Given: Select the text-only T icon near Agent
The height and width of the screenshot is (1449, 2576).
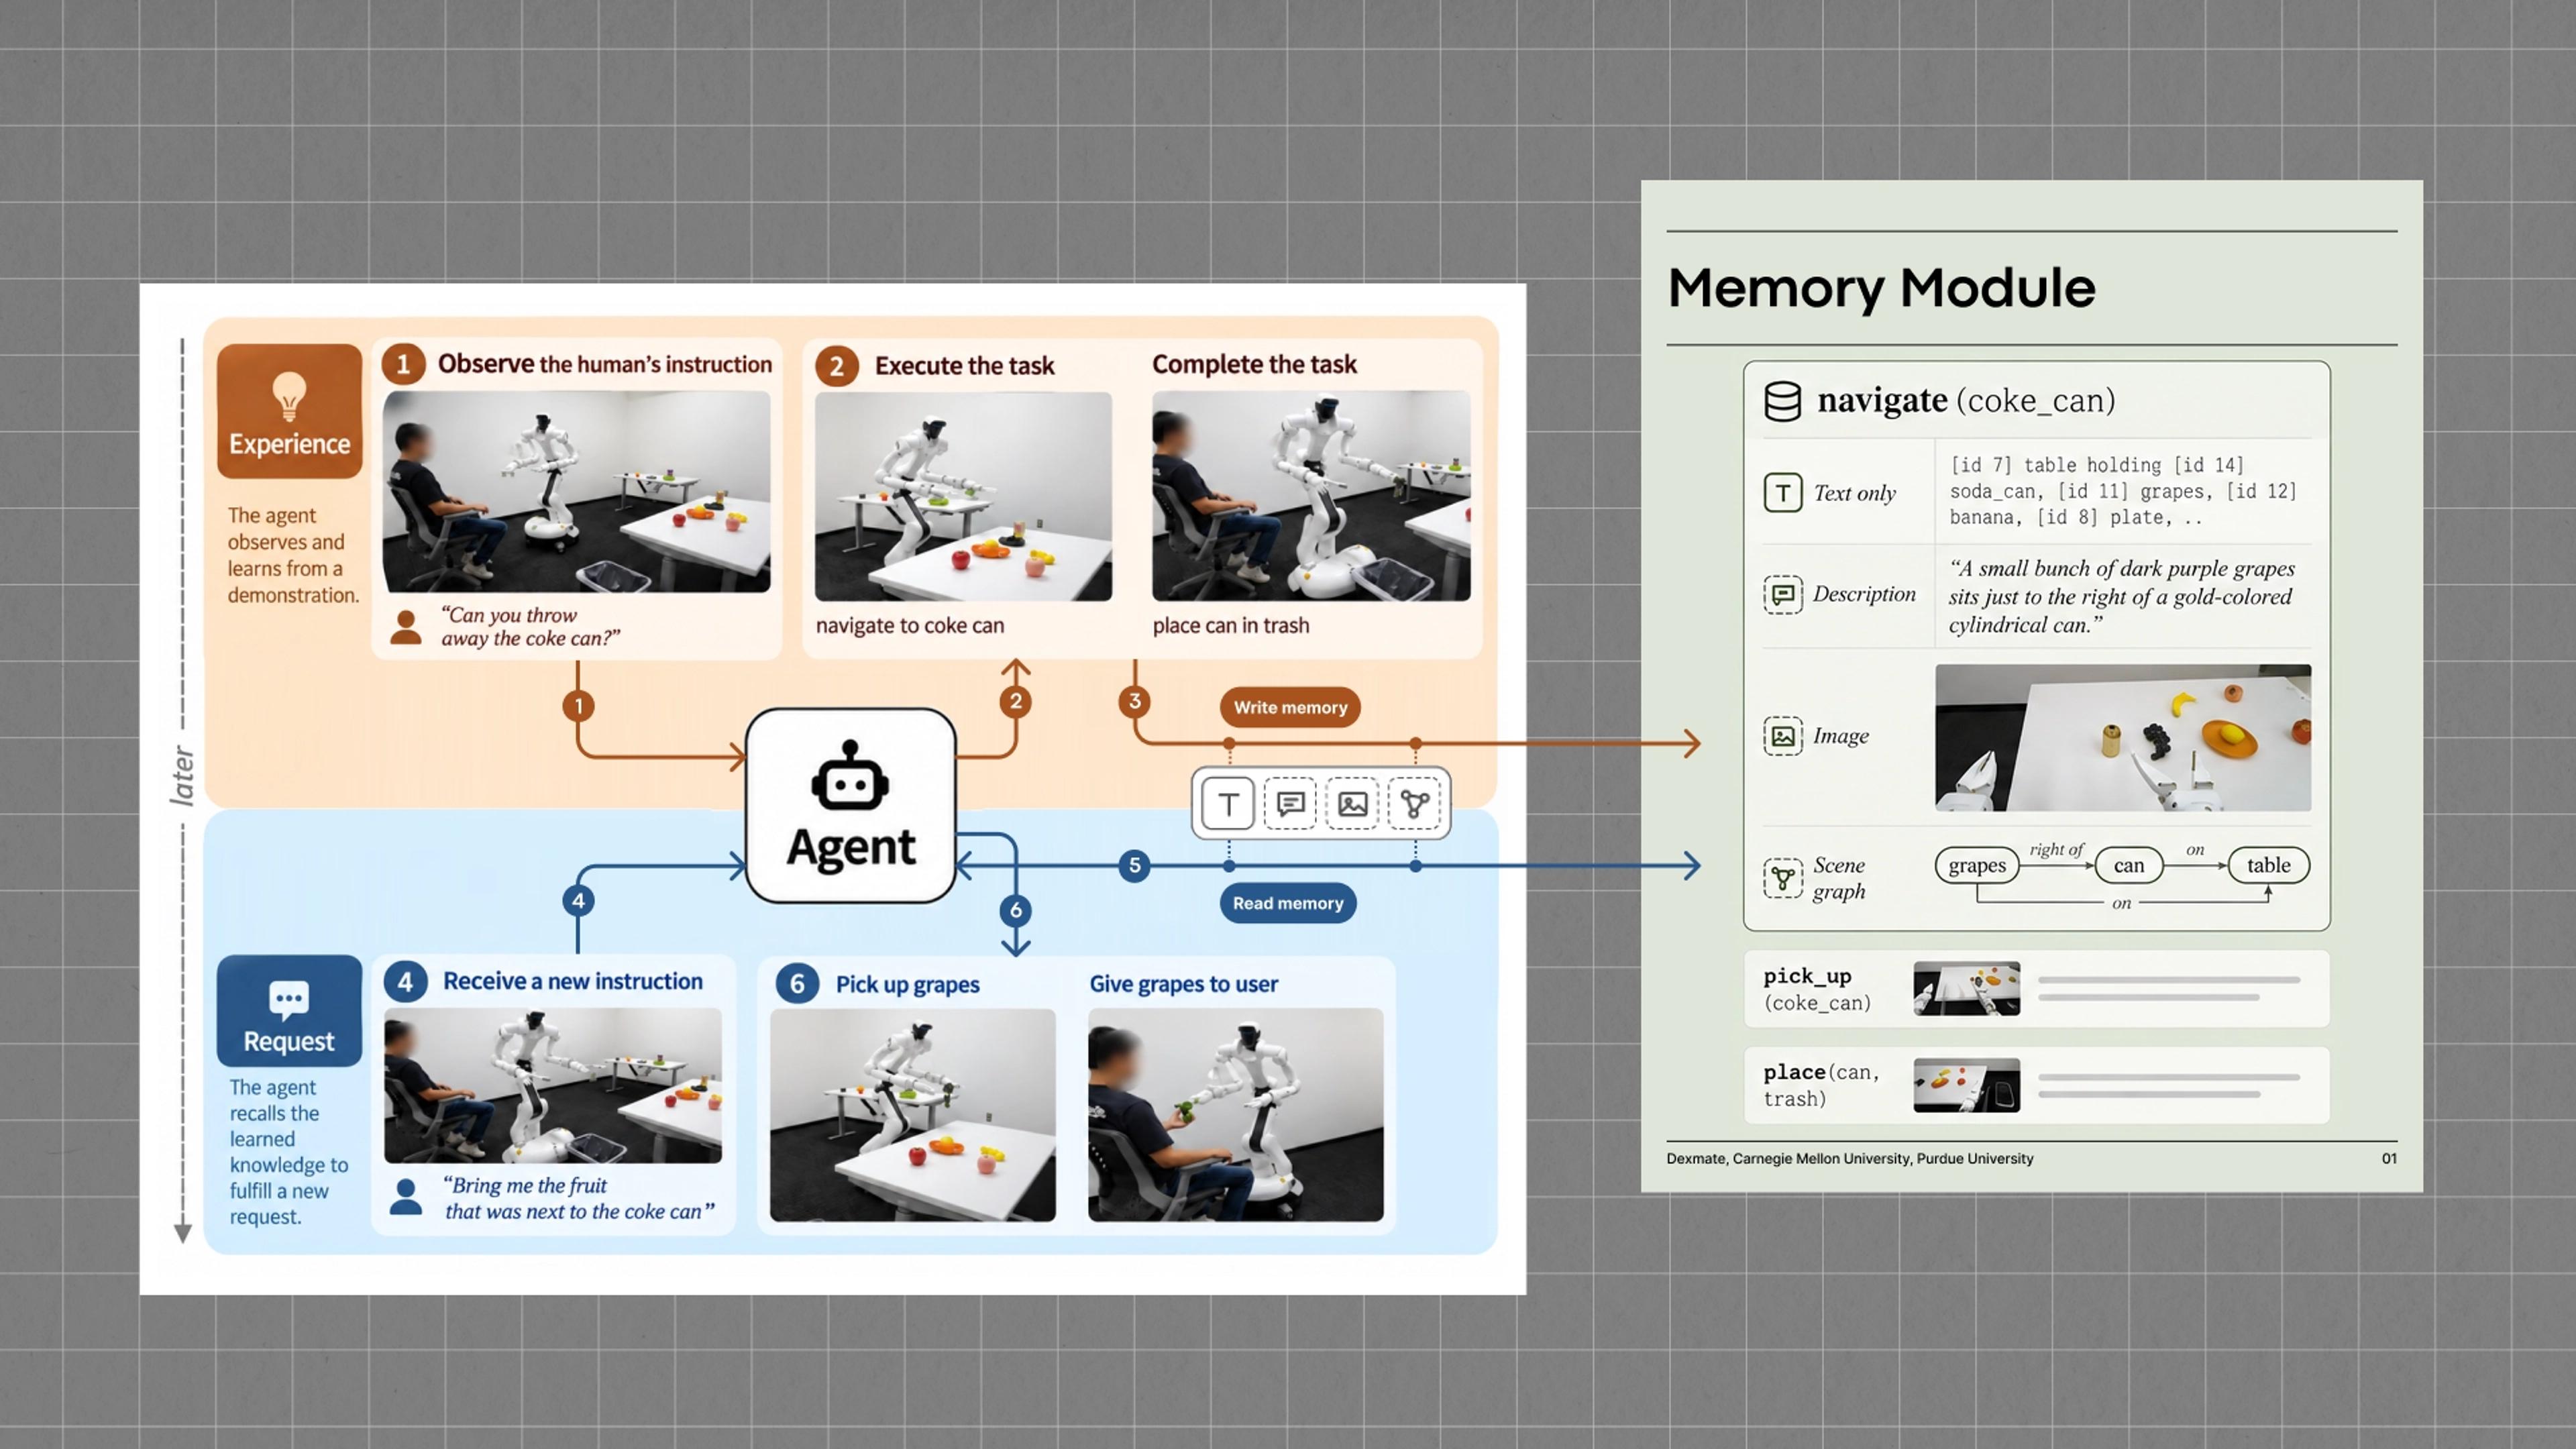Looking at the screenshot, I should point(1228,803).
